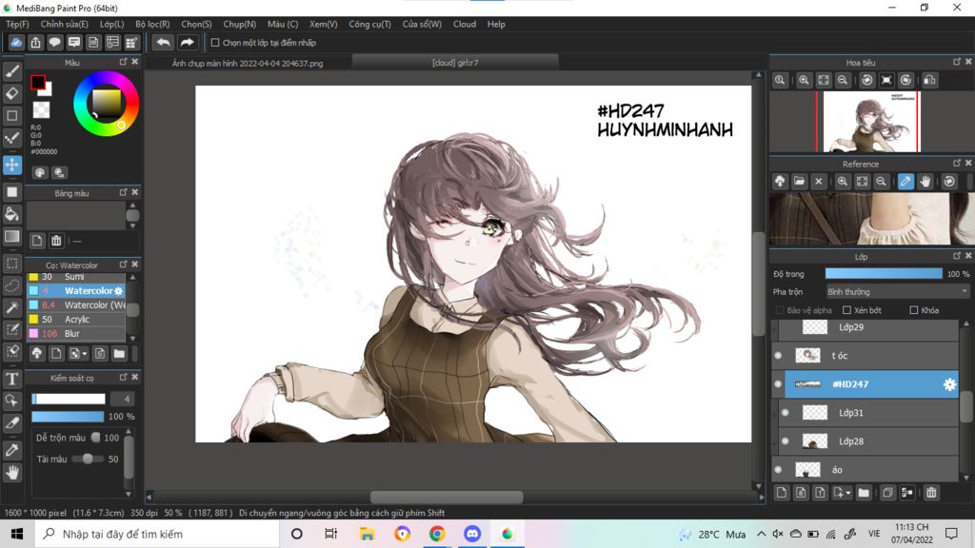This screenshot has height=548, width=975.
Task: Delete palette color with trash icon
Action: (x=56, y=241)
